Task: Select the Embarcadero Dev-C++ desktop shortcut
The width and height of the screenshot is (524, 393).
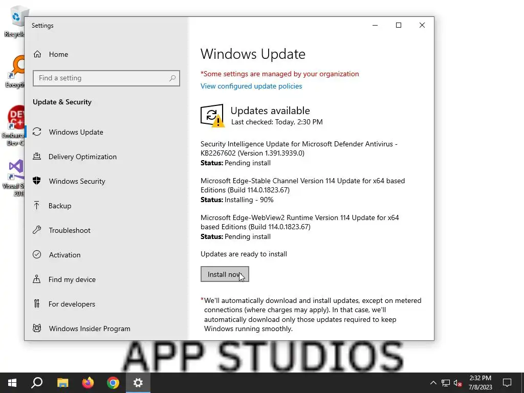Action: [13, 126]
